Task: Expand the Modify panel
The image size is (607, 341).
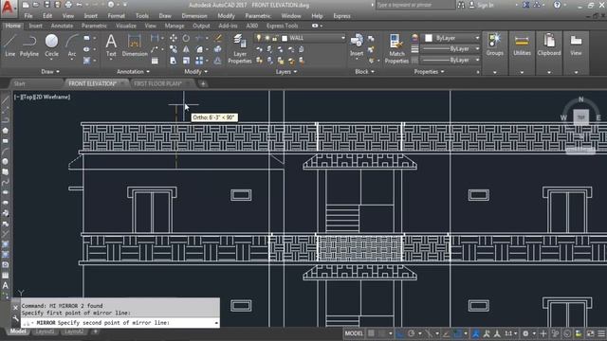Action: [196, 72]
